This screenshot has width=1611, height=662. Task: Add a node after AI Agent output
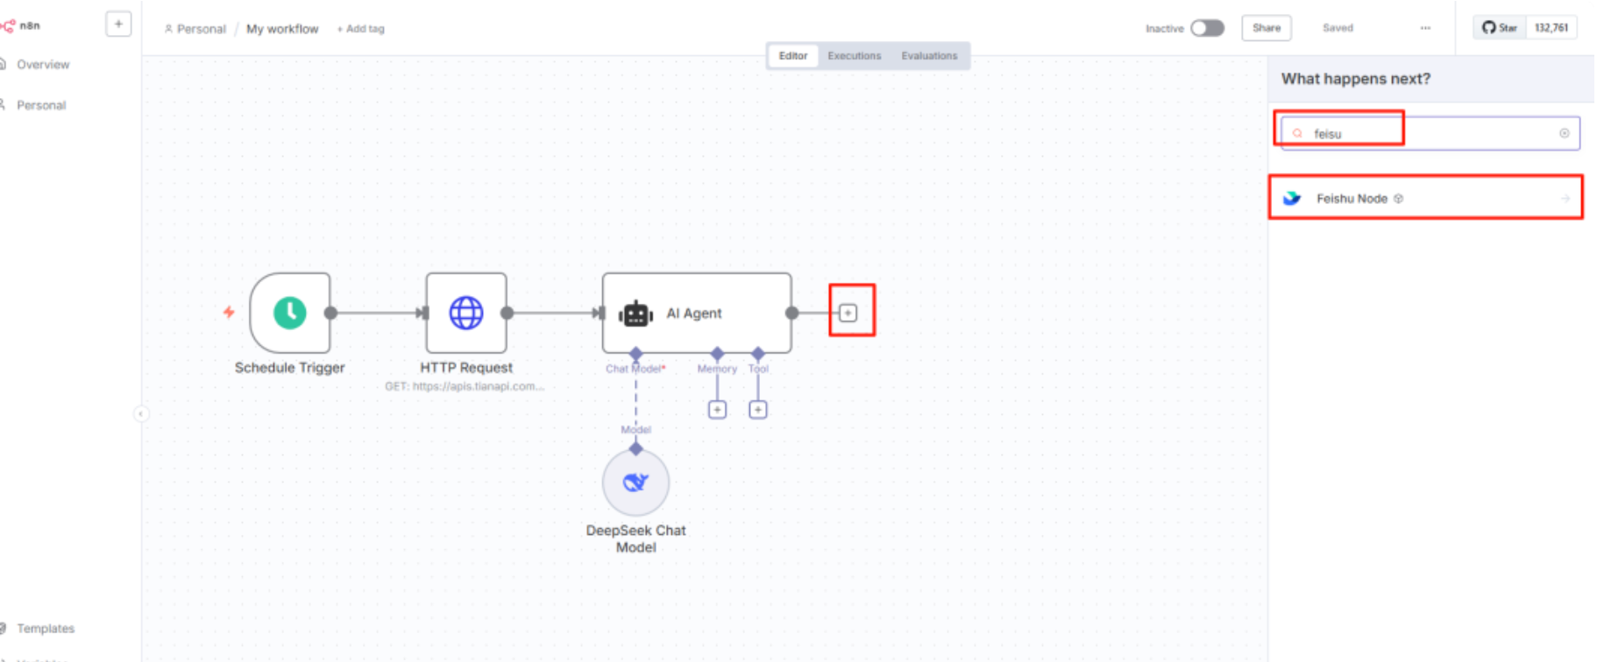[x=848, y=313]
